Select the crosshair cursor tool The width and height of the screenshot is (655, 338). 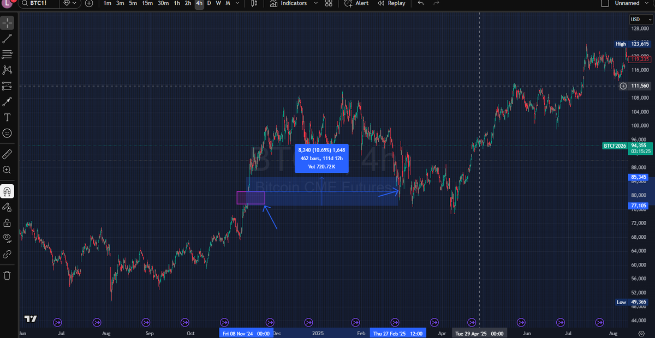point(7,23)
